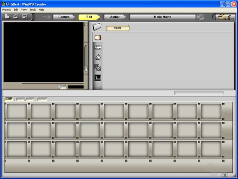Click the small square above the volume slider
238x179 pixels.
(86, 24)
